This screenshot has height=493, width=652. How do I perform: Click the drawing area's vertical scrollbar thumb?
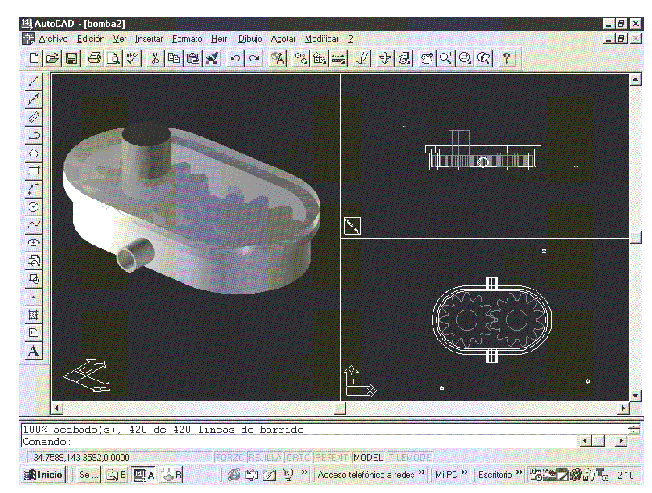tap(635, 237)
